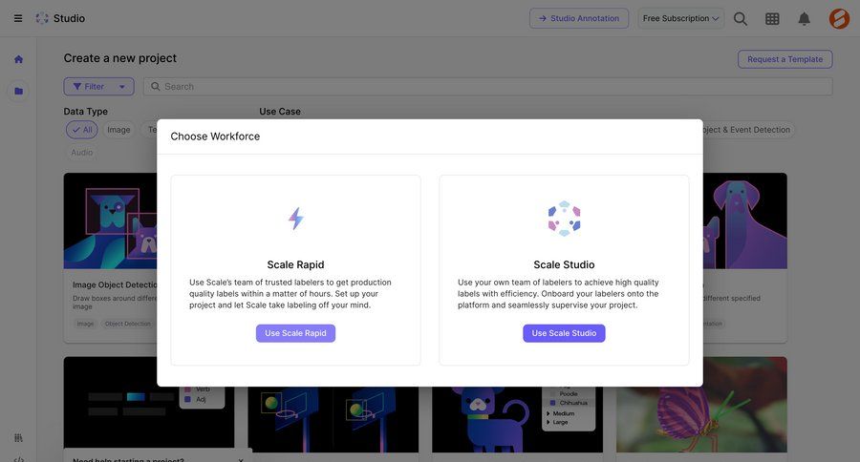
Task: Click Request a Template button
Action: coord(785,59)
